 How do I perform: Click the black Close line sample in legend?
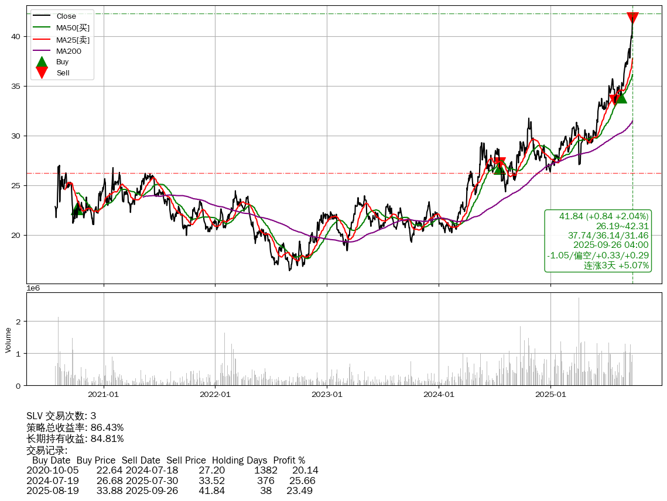(x=42, y=16)
